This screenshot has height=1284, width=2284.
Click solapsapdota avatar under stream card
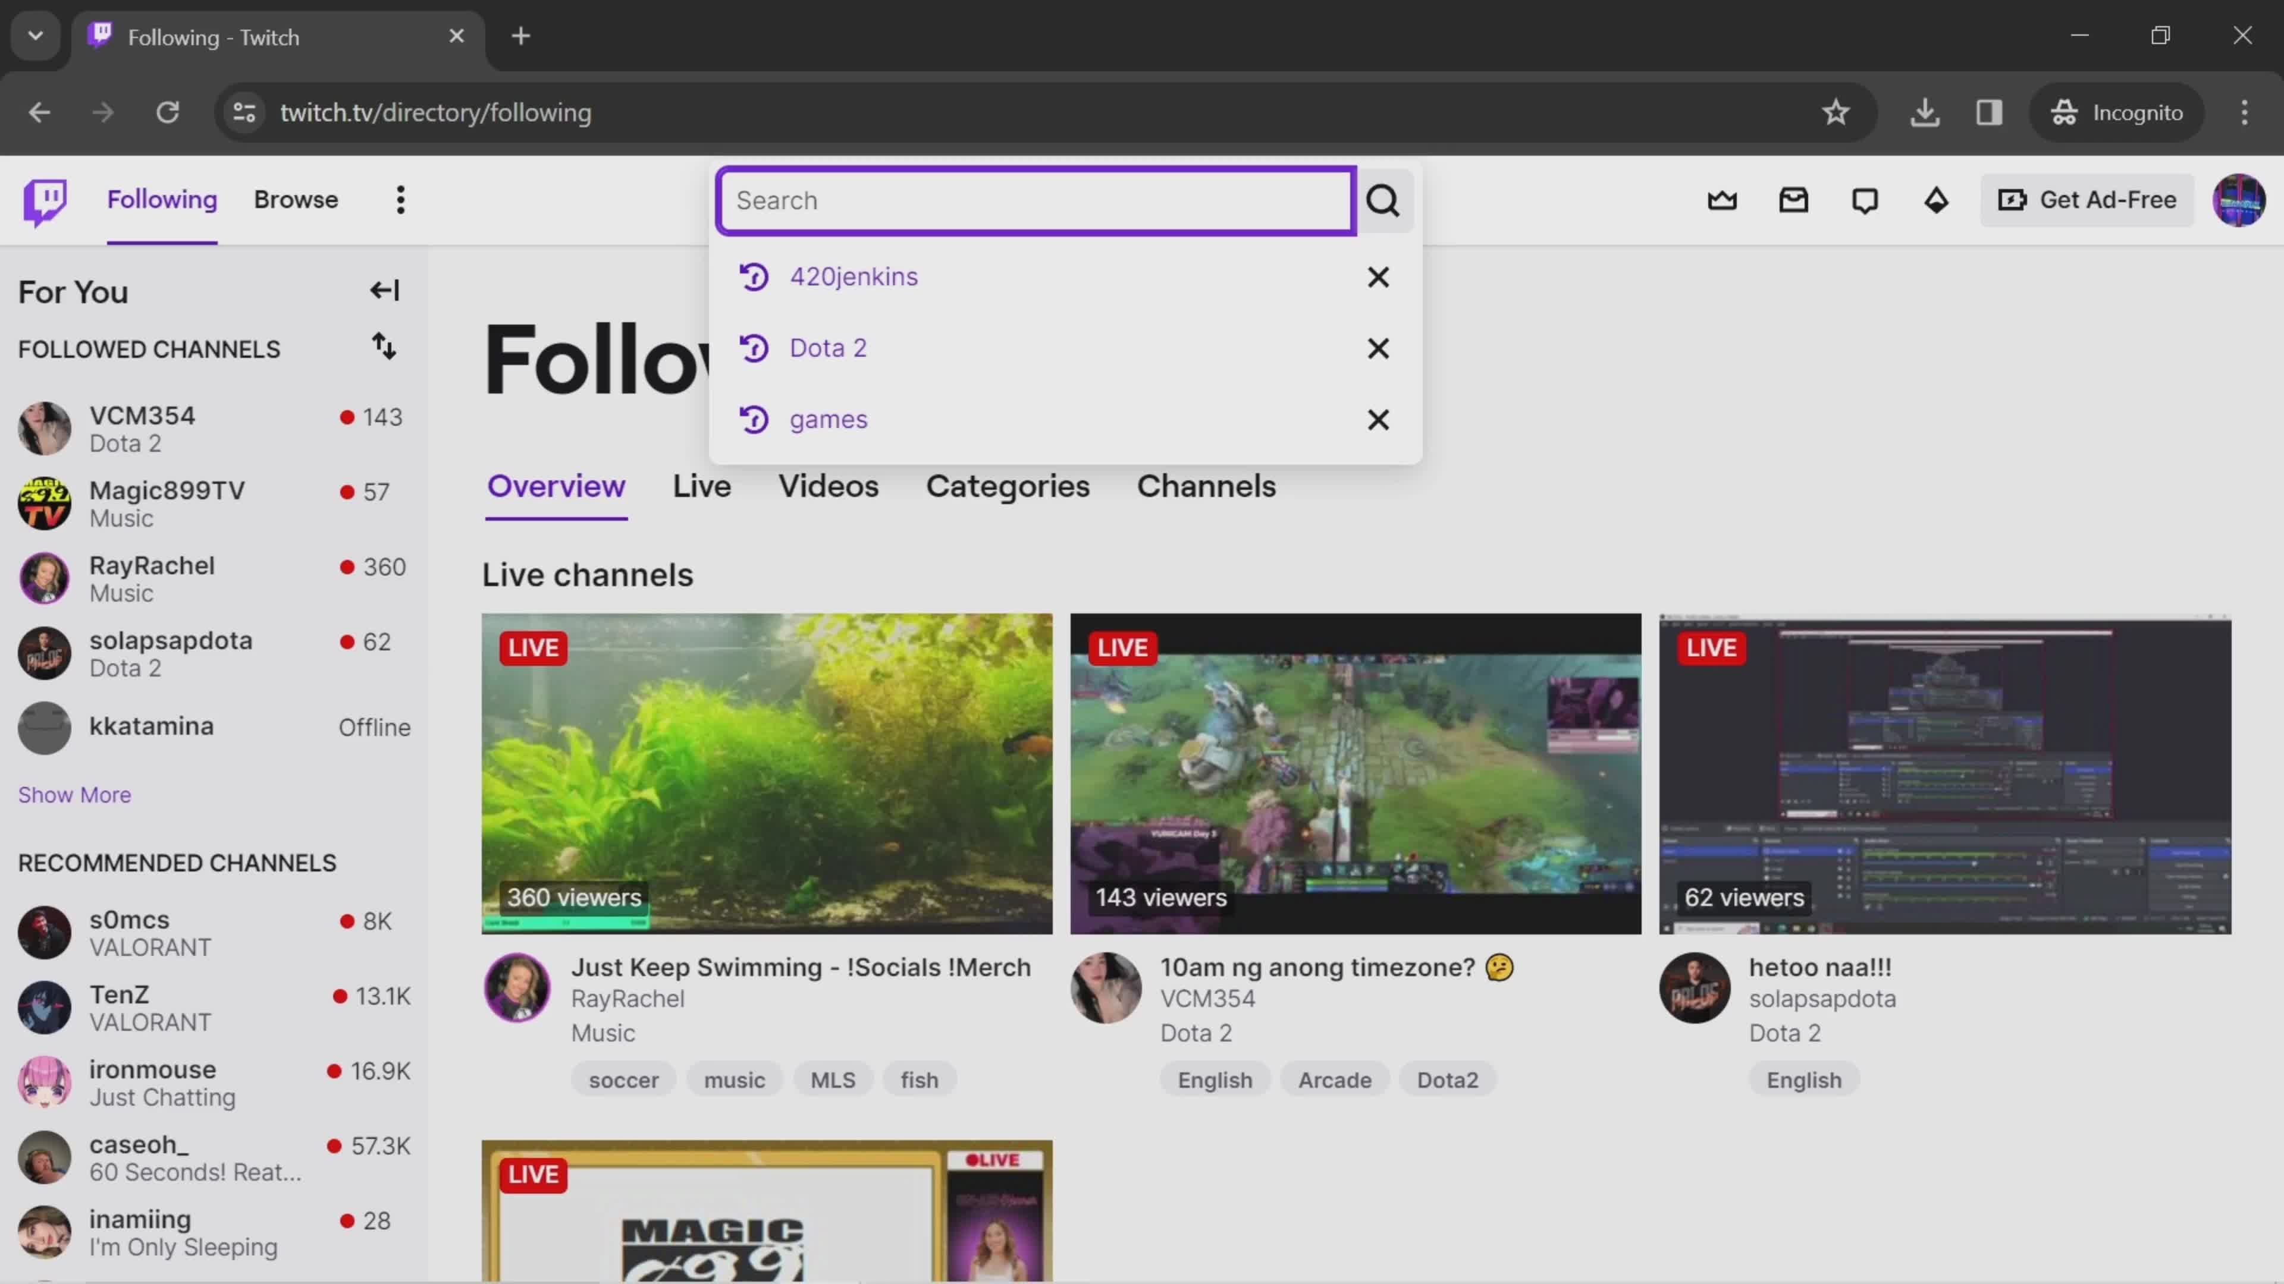tap(1695, 987)
